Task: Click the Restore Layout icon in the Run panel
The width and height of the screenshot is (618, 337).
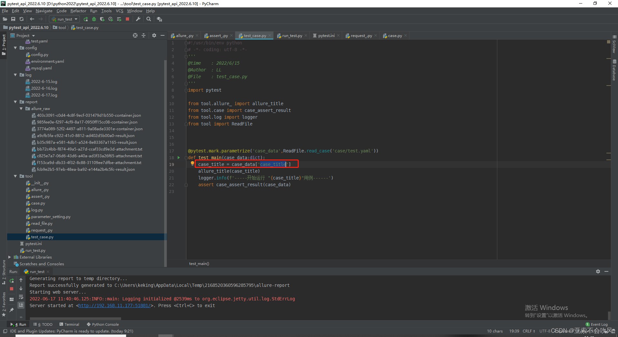Action: coord(12,299)
